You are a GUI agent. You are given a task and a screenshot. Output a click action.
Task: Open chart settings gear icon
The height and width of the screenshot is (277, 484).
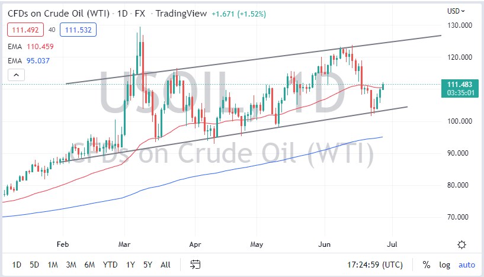(461, 244)
